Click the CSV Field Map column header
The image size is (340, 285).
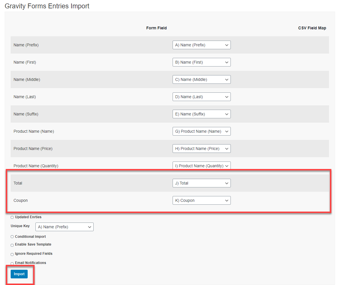pos(312,28)
